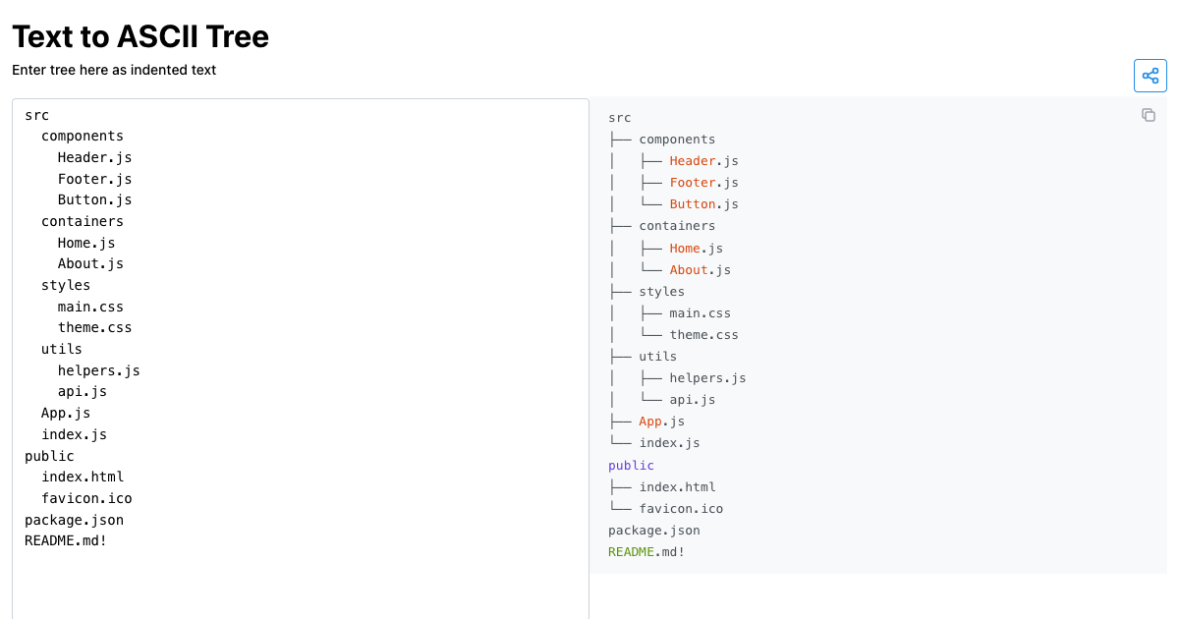Click the copy-to-clipboard icon on output panel
The width and height of the screenshot is (1179, 619).
(1148, 115)
